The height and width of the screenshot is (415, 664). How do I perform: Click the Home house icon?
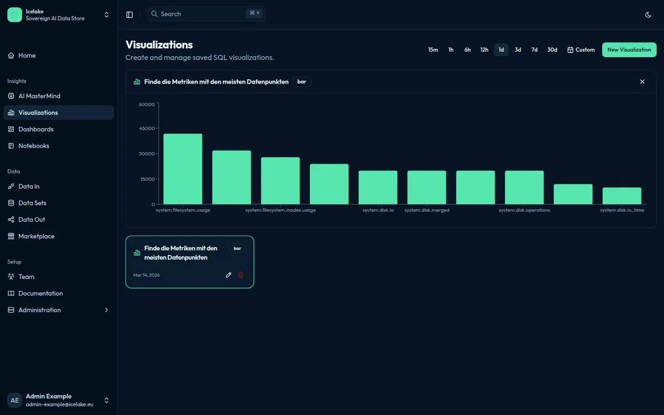click(11, 55)
